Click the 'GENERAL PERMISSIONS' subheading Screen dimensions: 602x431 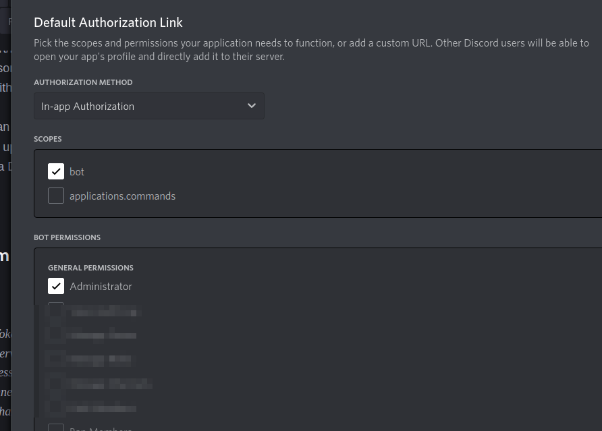click(90, 268)
